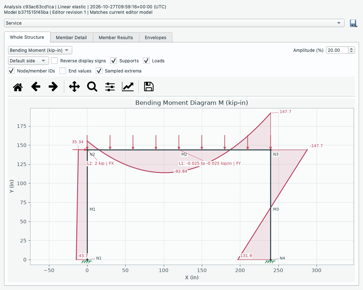Image resolution: width=363 pixels, height=290 pixels.
Task: Click the X (in) axis label
Action: coord(192,277)
